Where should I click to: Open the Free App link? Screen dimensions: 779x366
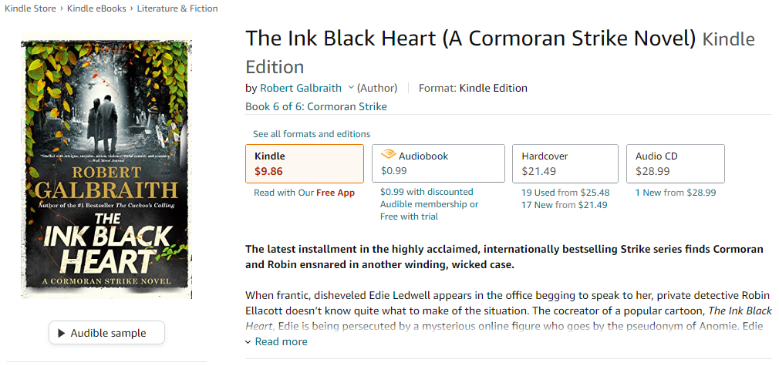pyautogui.click(x=336, y=193)
